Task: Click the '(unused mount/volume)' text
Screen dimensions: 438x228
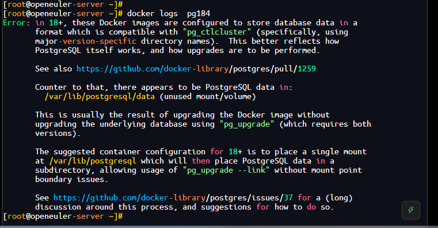Action: (208, 96)
